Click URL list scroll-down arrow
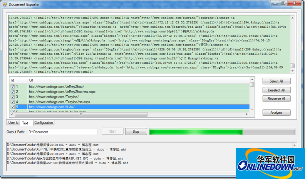This screenshot has height=179, width=305. 252,109
